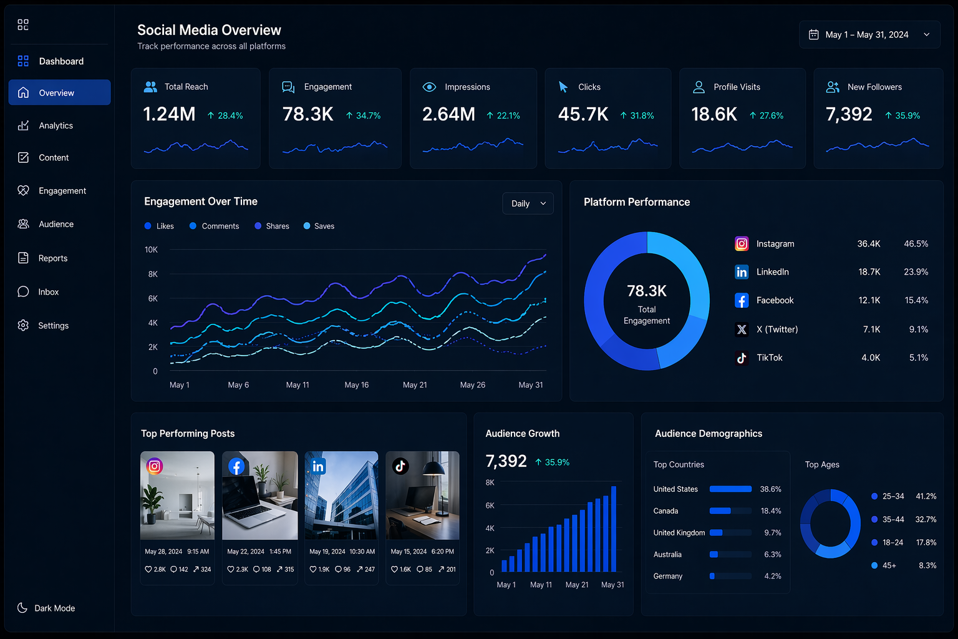Click the X (Twitter) platform icon
The width and height of the screenshot is (958, 639).
[x=742, y=329]
